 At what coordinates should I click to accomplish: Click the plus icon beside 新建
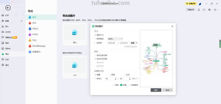tap(22, 21)
